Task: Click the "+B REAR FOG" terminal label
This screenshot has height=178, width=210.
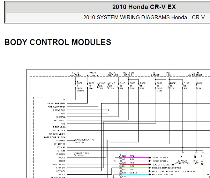Action: coord(58,110)
